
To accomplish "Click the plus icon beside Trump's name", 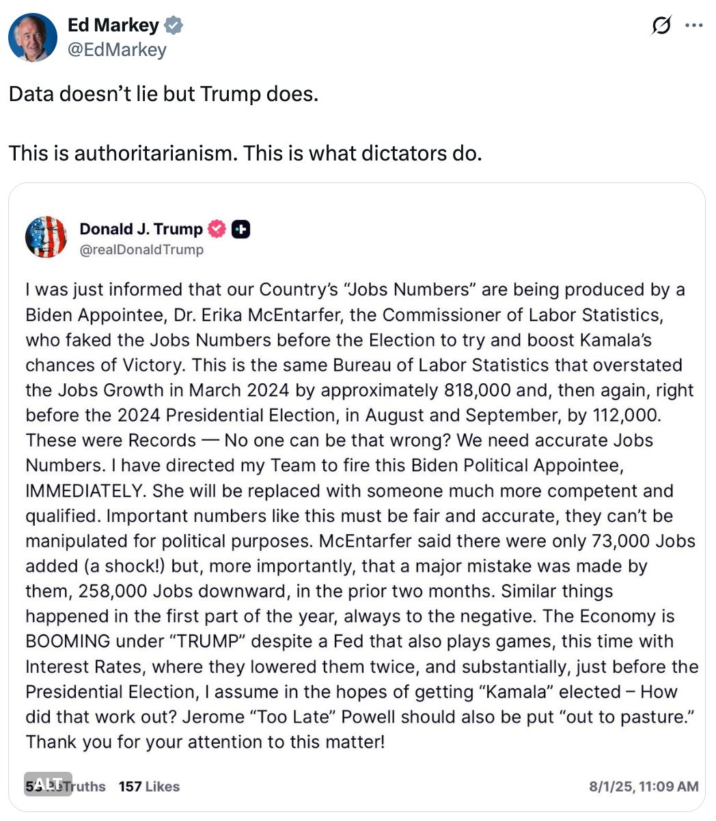I will pyautogui.click(x=239, y=229).
